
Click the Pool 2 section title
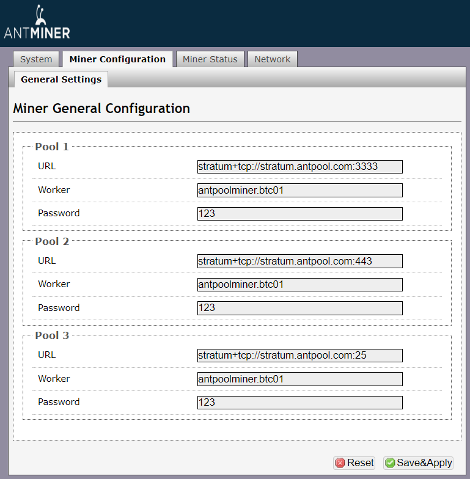tap(52, 241)
